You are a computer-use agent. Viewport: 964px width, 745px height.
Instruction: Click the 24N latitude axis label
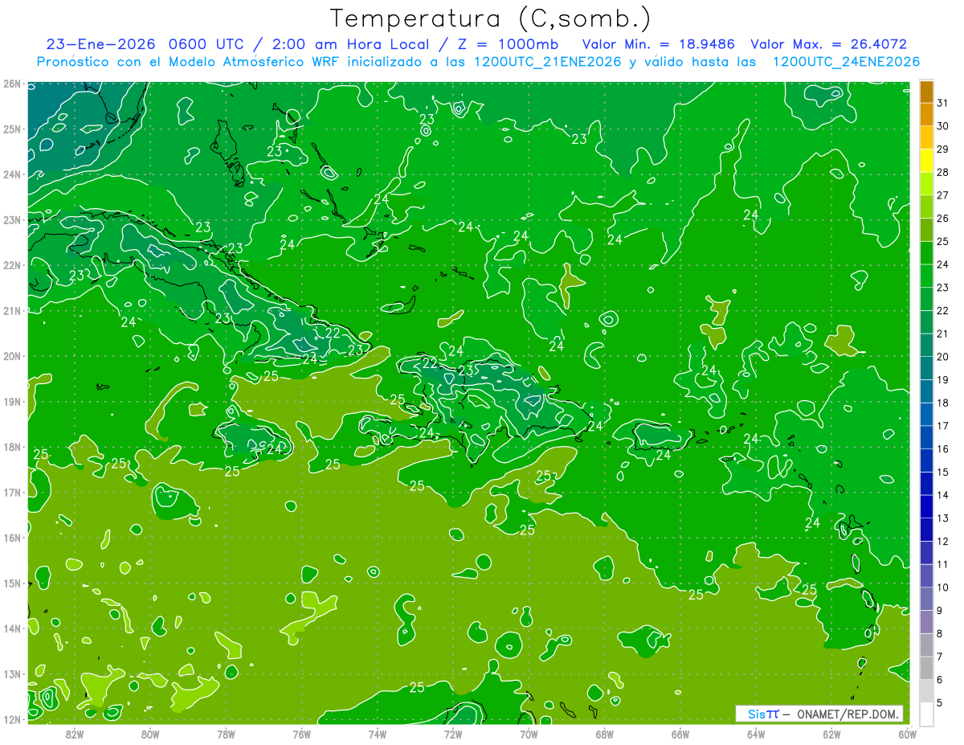click(x=11, y=174)
